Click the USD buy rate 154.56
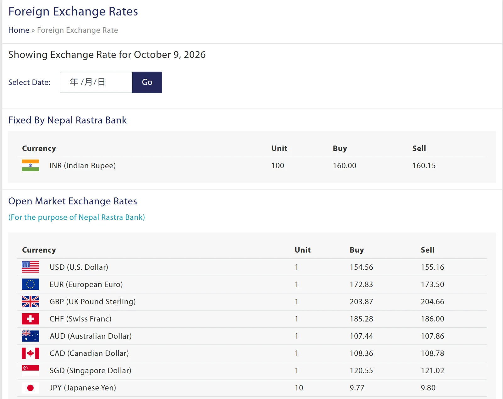 pyautogui.click(x=362, y=267)
